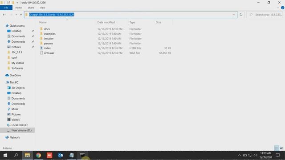Sort files by Type column
285x160 pixels.
tap(132, 22)
